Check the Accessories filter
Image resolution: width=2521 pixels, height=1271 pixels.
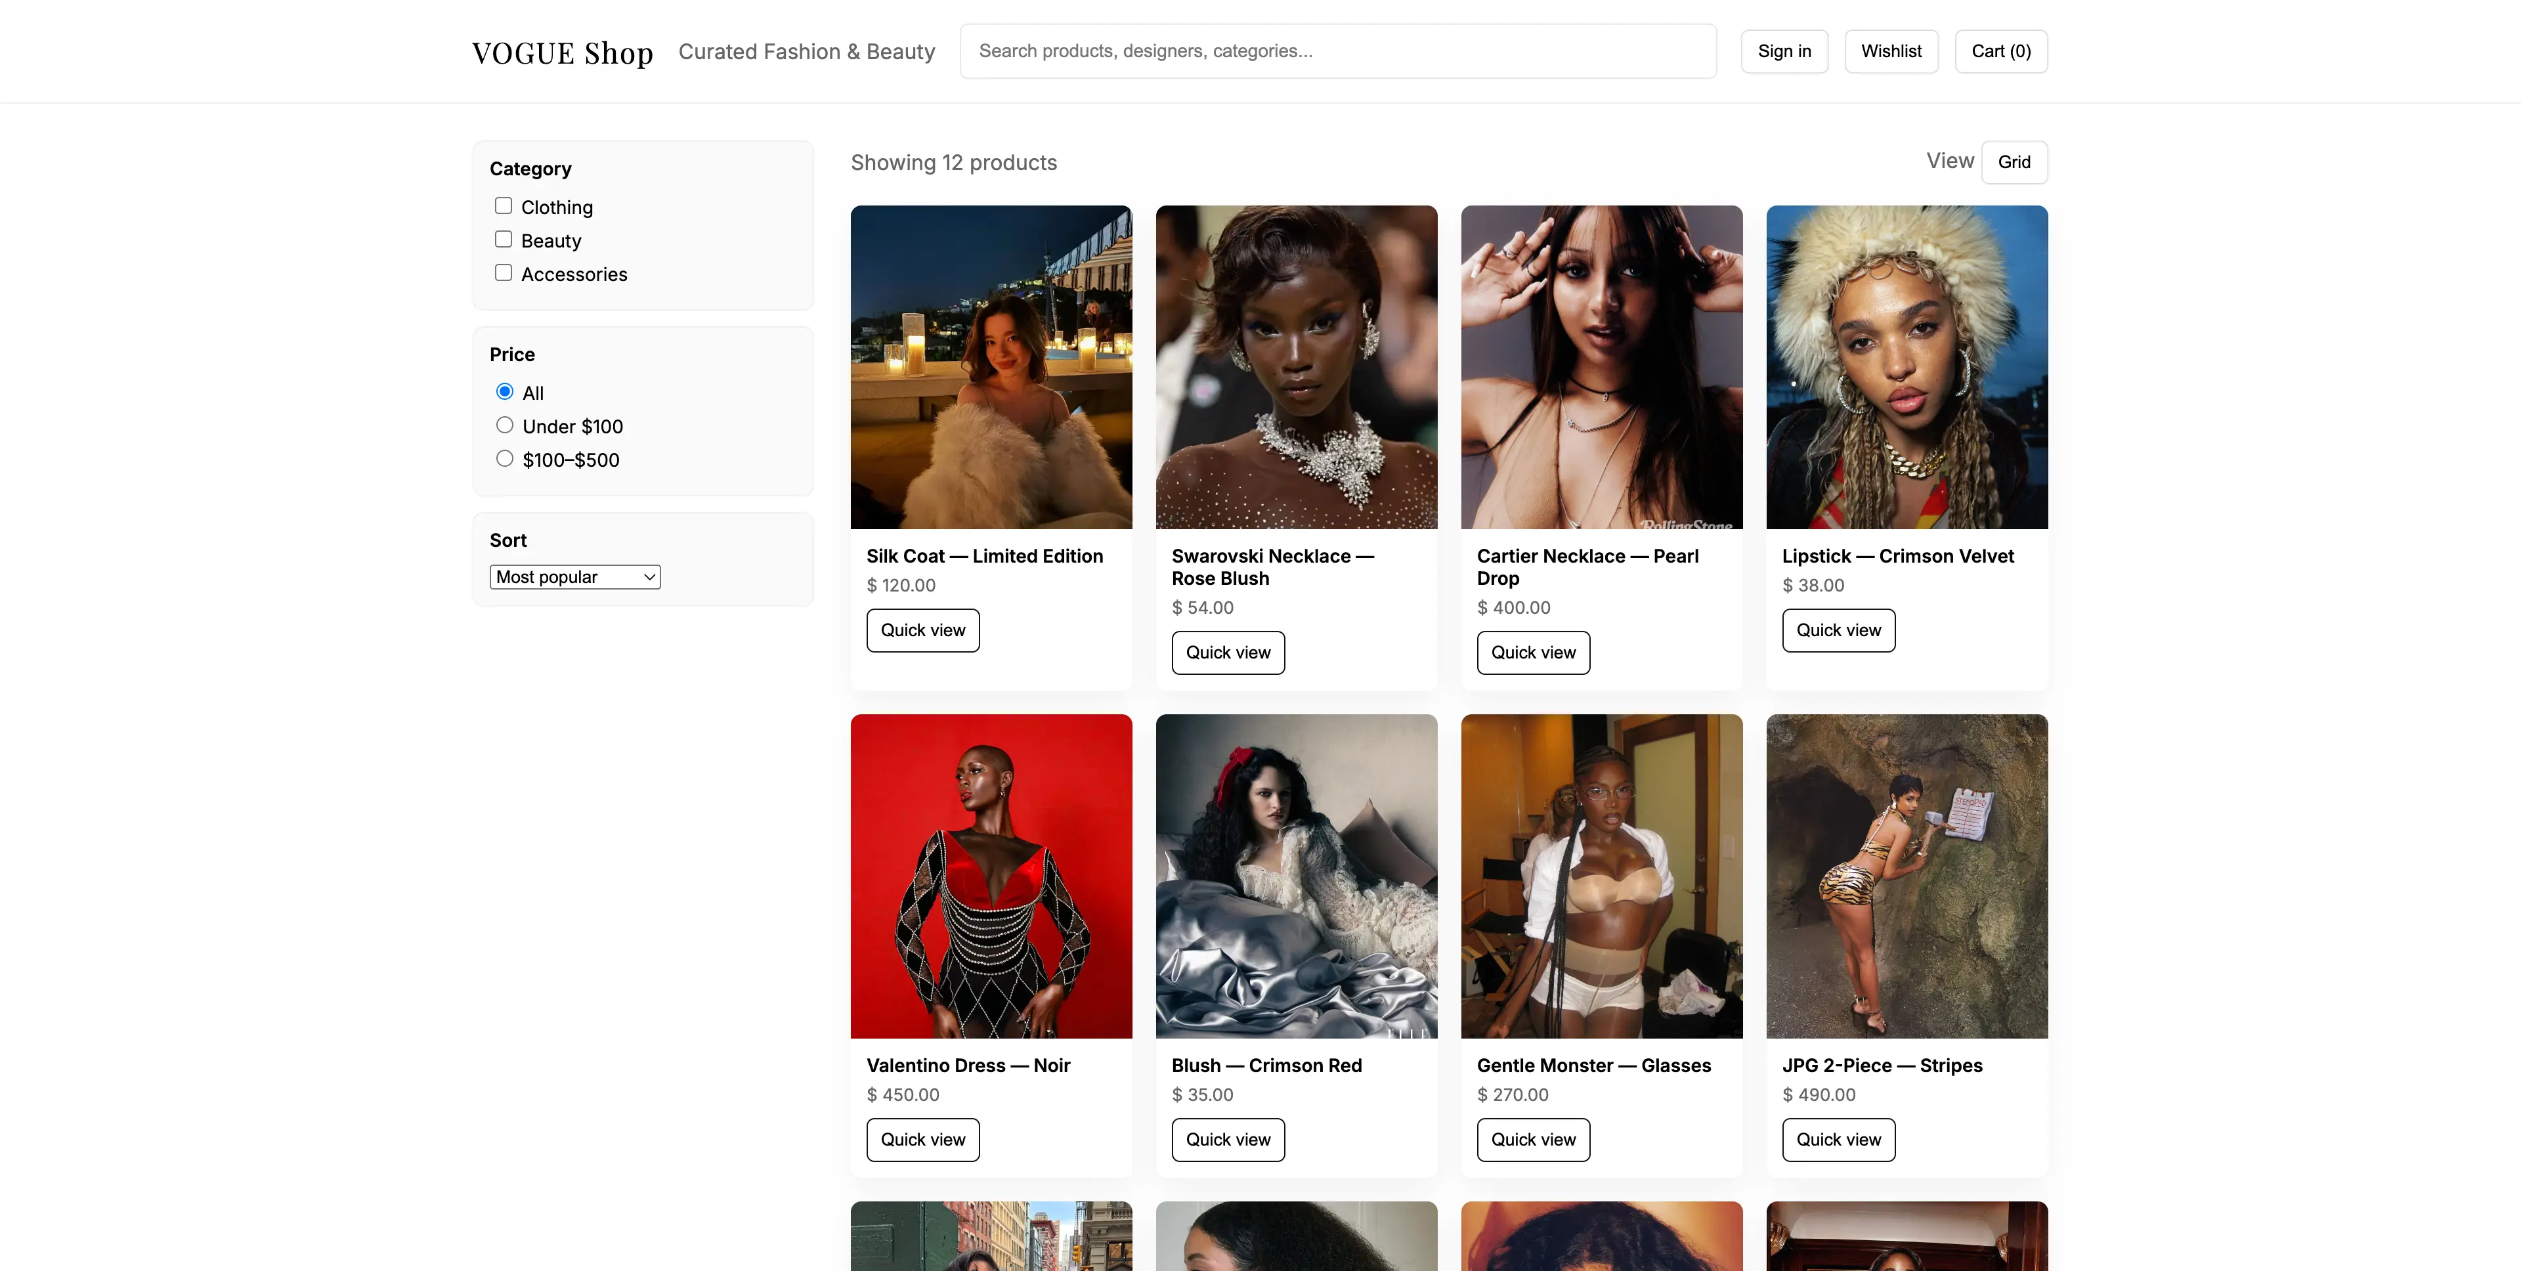(x=504, y=272)
